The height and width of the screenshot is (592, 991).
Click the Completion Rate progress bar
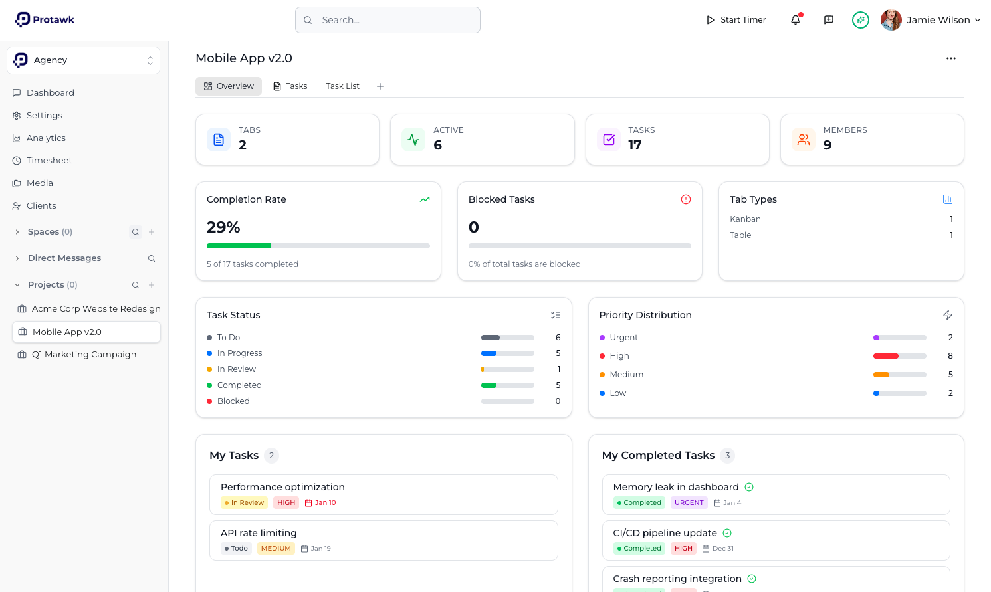[318, 245]
